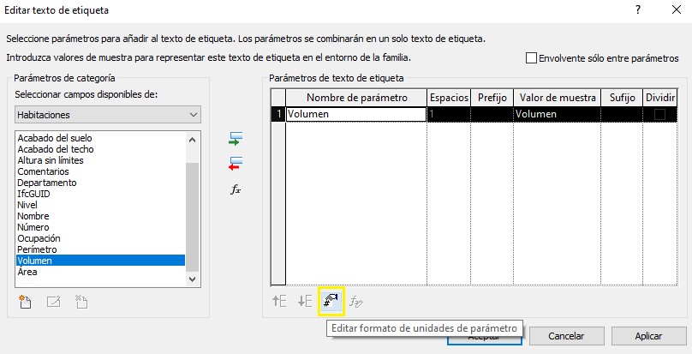Move parameter down in label list
Screen dimensions: 692x354
click(305, 301)
